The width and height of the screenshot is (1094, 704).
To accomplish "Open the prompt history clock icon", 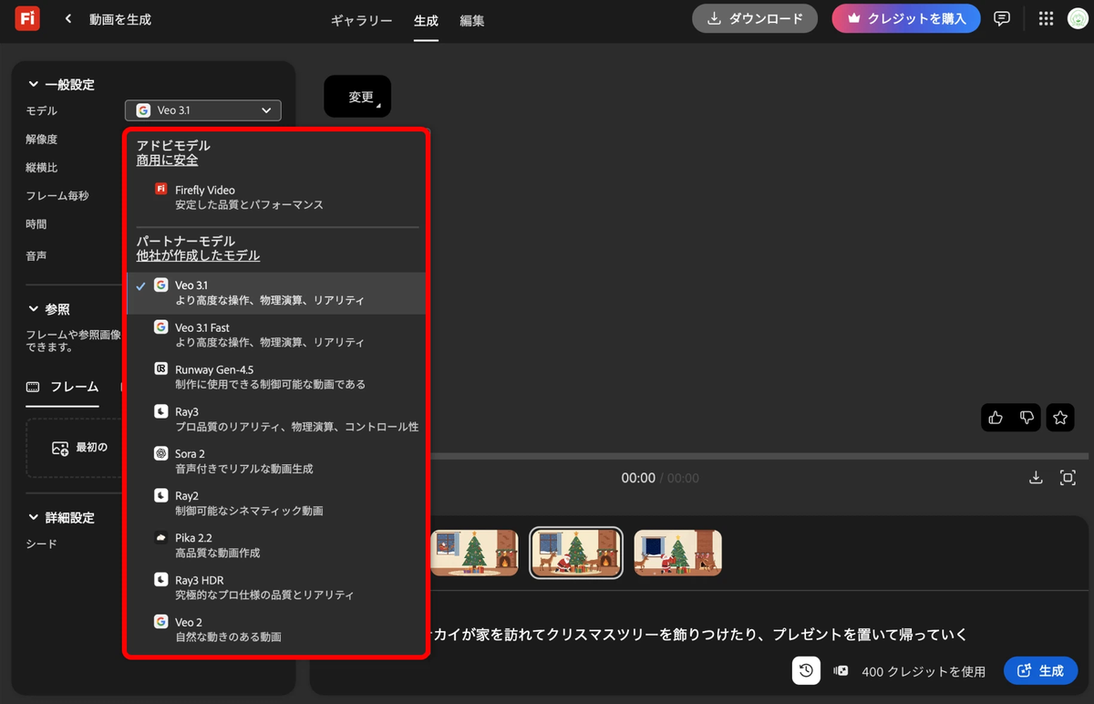I will coord(806,670).
